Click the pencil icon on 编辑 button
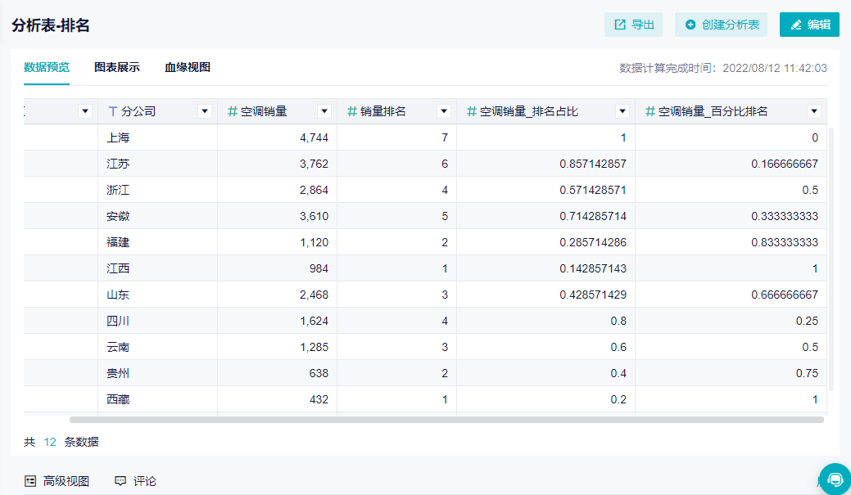 coord(796,25)
